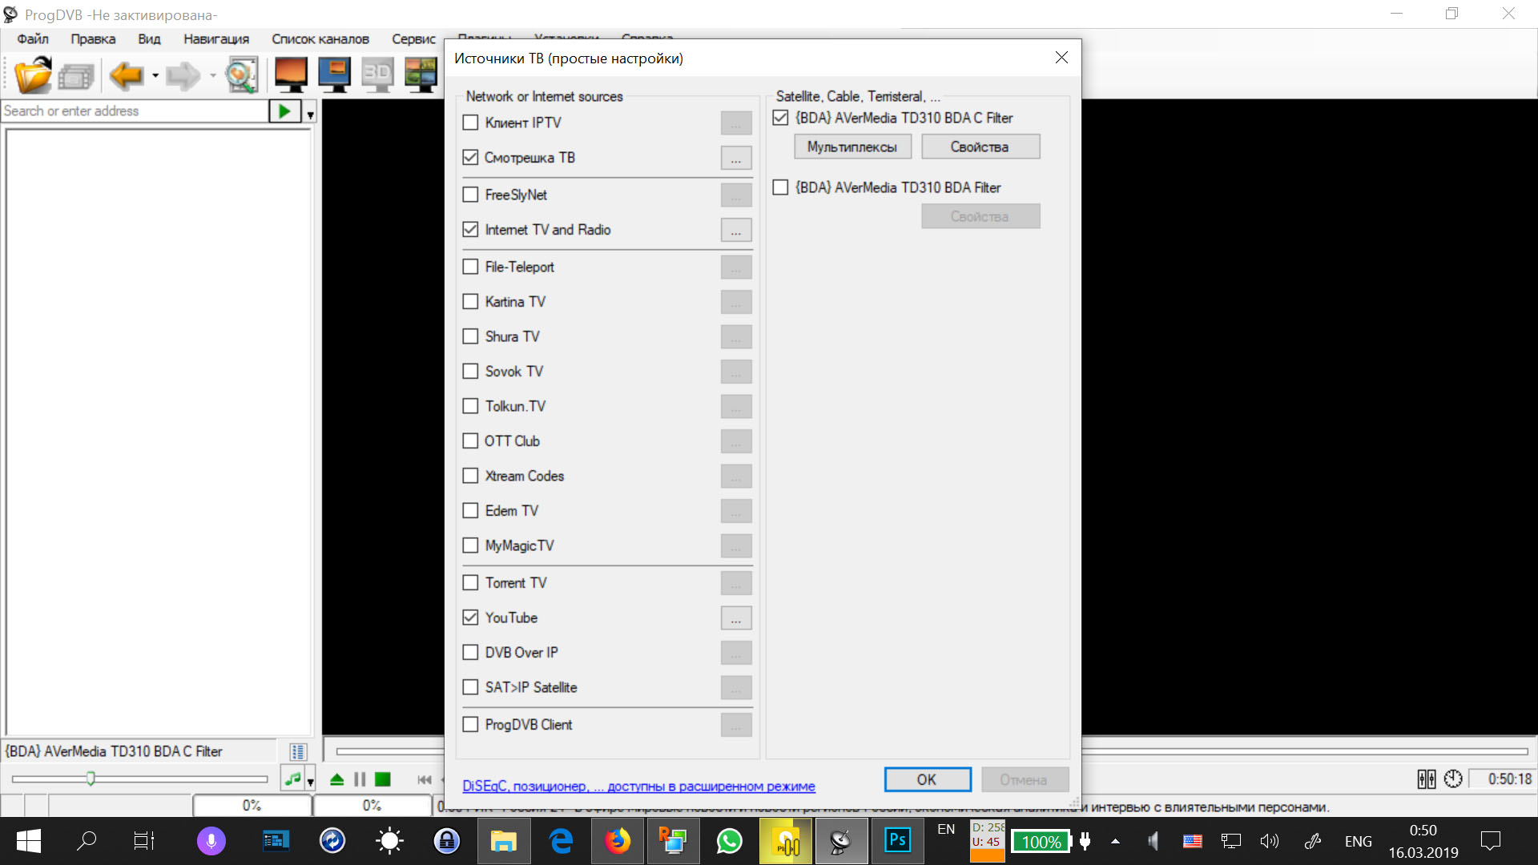
Task: Expand the back arrow history dropdown
Action: [155, 76]
